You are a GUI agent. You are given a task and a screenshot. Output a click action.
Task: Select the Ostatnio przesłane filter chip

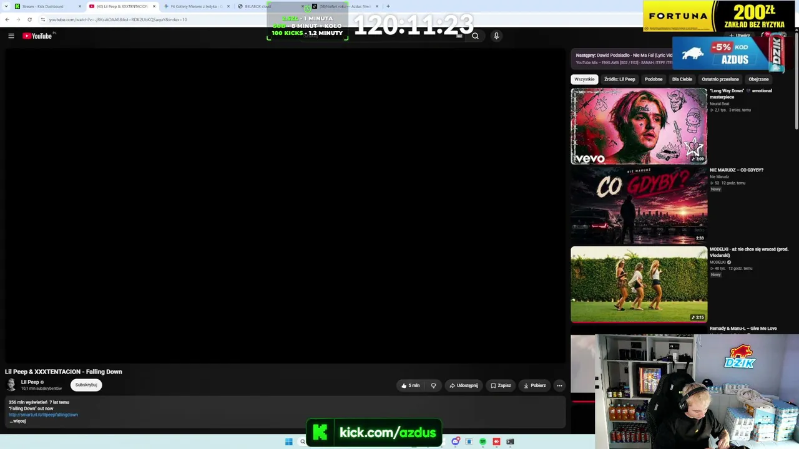[720, 79]
